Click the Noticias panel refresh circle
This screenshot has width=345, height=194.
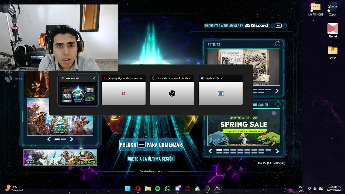(x=278, y=44)
